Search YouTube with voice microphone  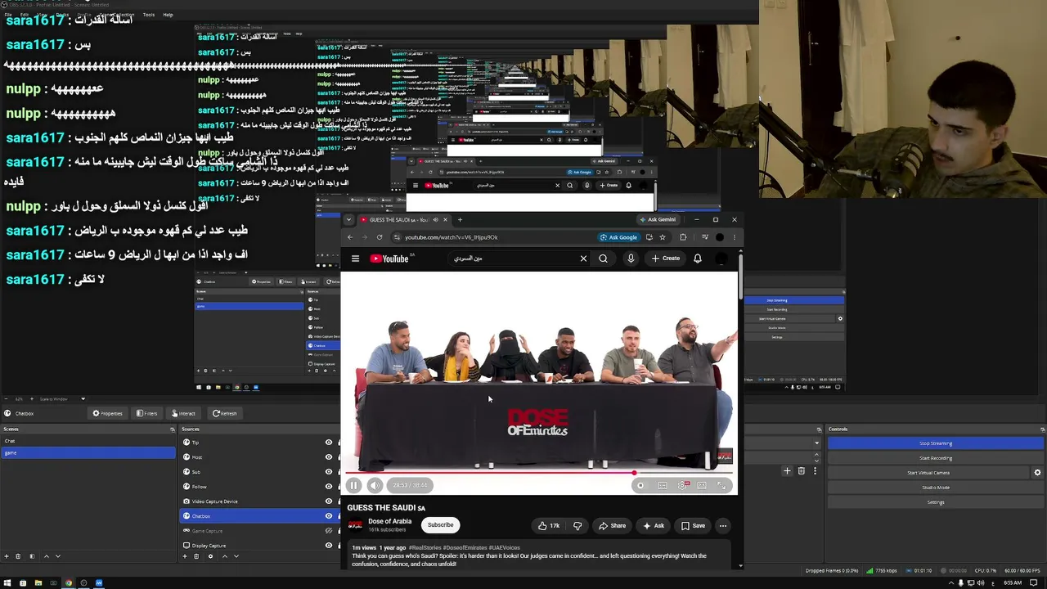pos(631,259)
